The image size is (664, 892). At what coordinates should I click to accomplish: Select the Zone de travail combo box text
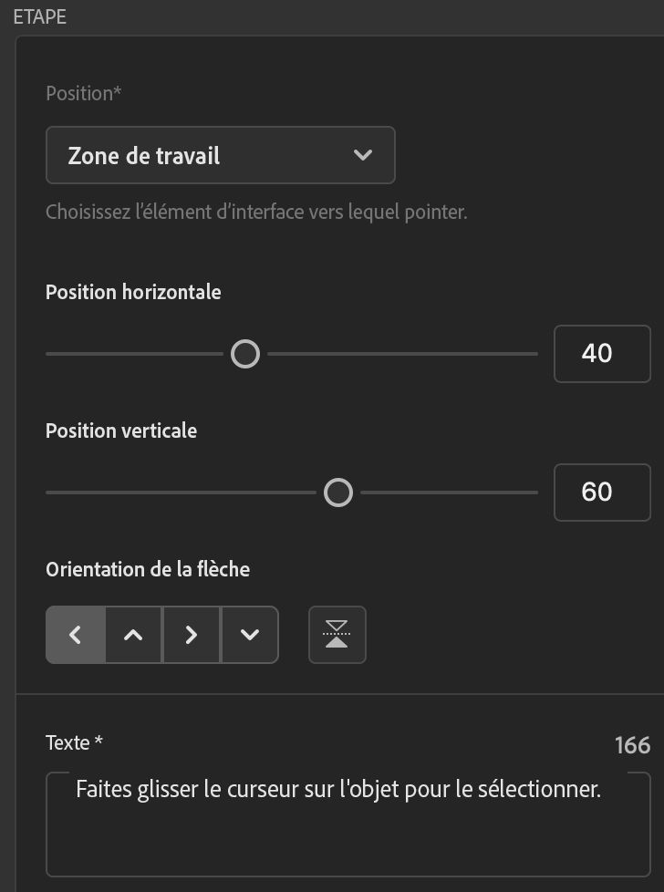coord(144,156)
